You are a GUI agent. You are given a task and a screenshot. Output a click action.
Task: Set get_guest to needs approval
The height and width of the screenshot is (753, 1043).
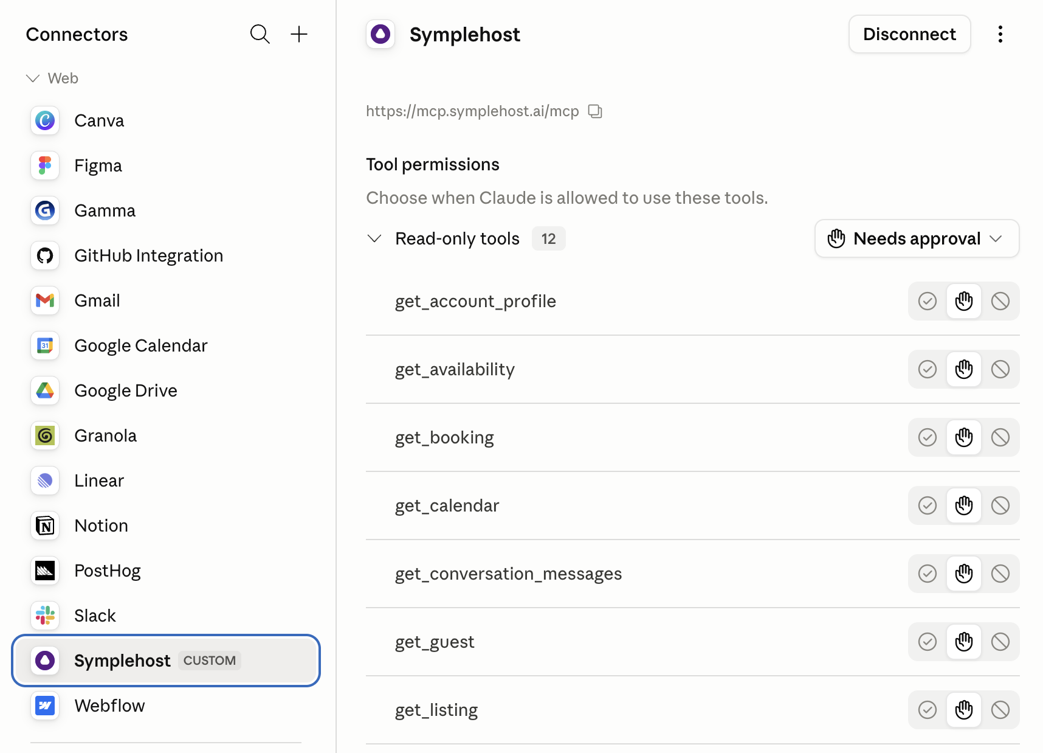pos(964,642)
